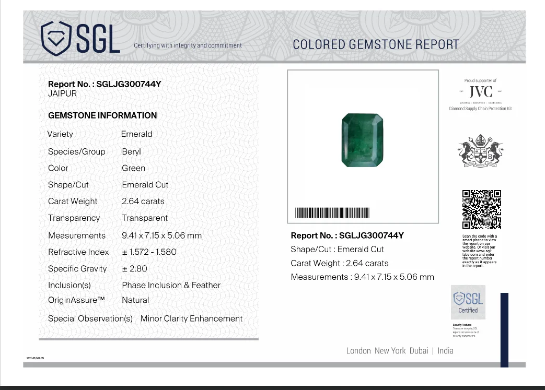Screen dimensions: 545x390
Task: Click the 'Measurements :' summary line at right
Action: point(363,277)
